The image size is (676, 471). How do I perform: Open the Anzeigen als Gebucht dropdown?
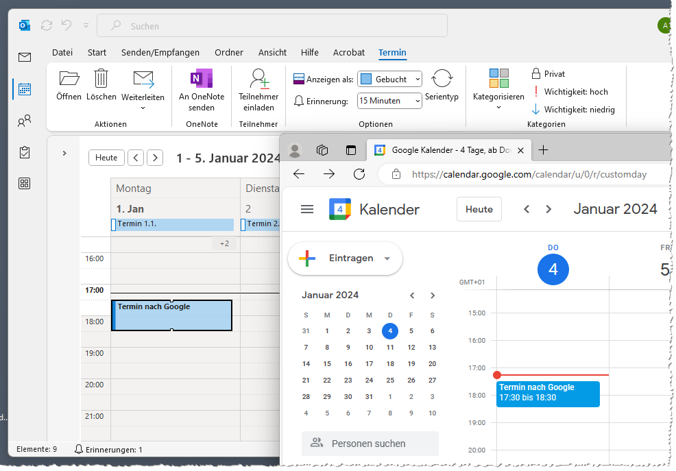[389, 79]
